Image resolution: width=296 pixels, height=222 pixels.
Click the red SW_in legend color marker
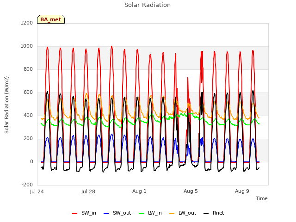75,214
